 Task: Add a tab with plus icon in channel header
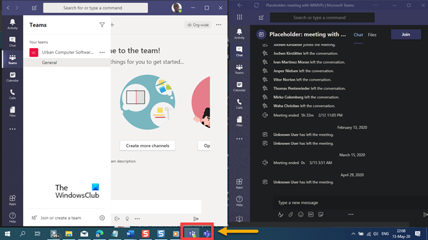click(113, 25)
